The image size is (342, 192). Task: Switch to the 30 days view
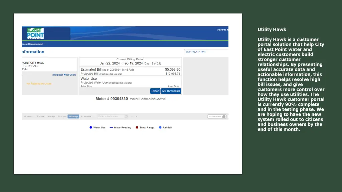51,116
